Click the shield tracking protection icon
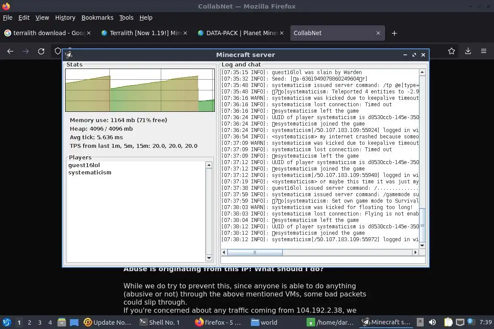Viewport: 494px width, 329px height. coord(57,51)
